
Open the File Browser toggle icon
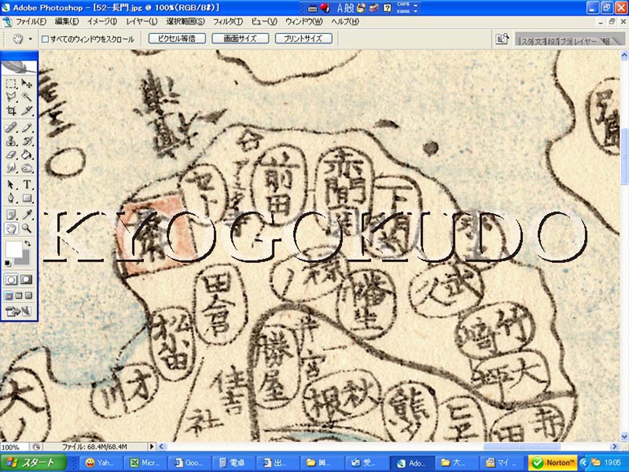point(502,39)
